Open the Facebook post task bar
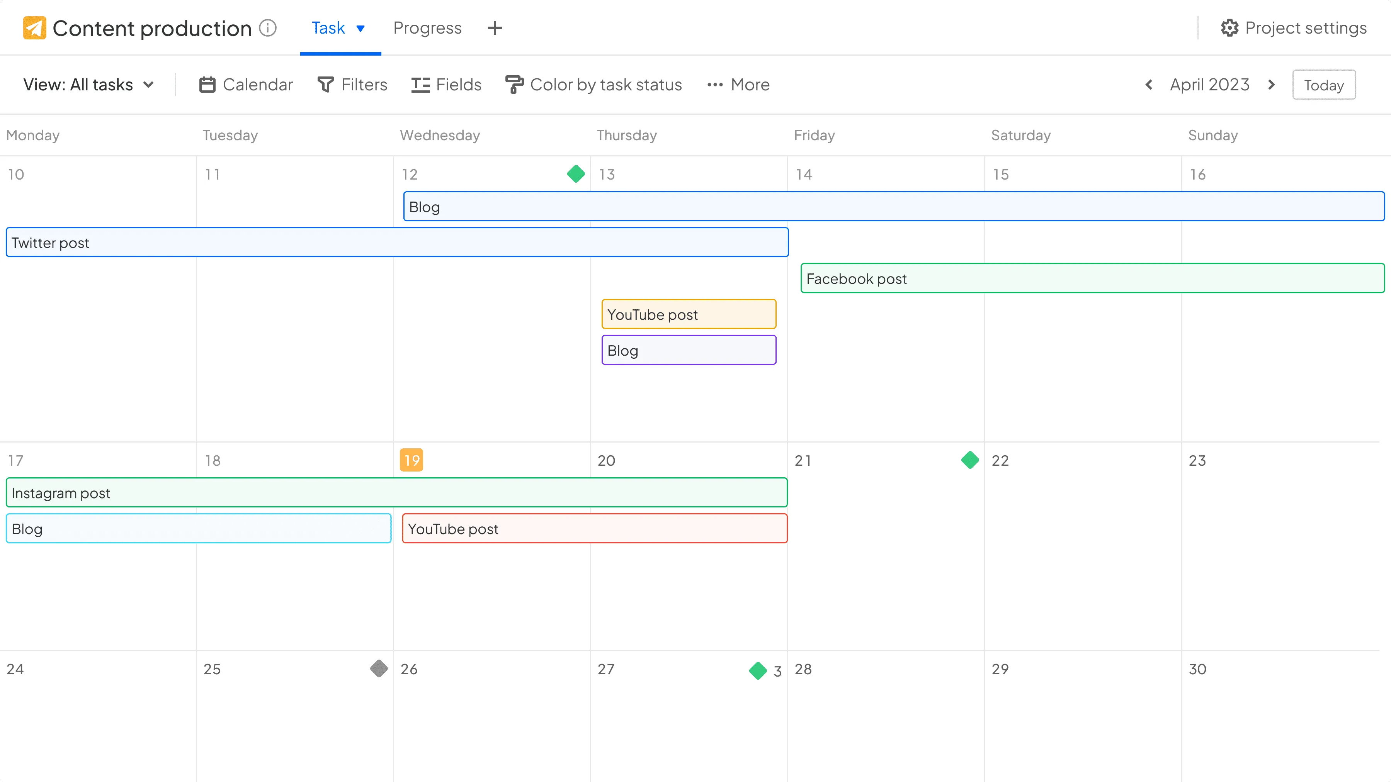The width and height of the screenshot is (1391, 782). (x=1092, y=278)
